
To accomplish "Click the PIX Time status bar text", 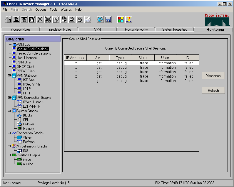I will click(185, 183).
